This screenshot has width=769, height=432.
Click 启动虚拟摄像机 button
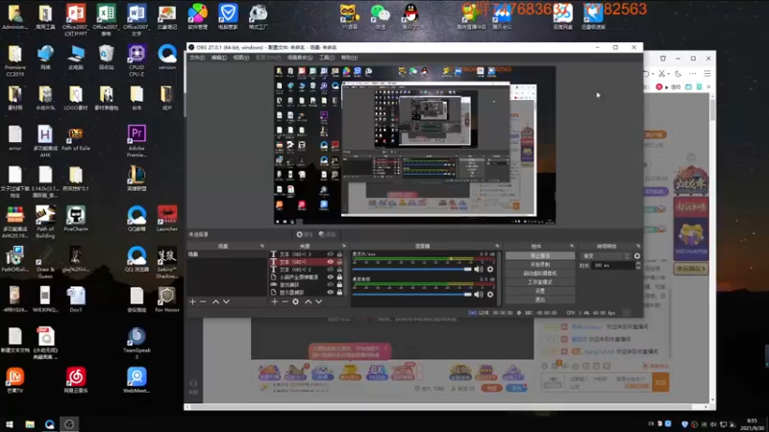point(540,274)
